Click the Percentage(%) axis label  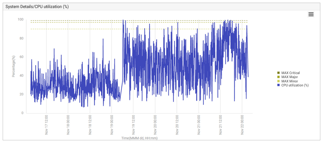coord(13,66)
